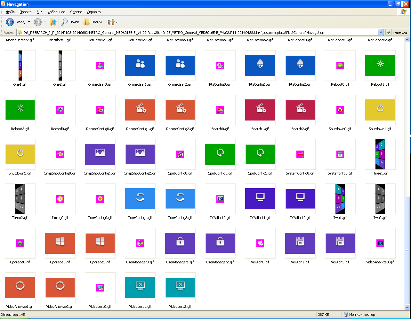This screenshot has width=411, height=319.
Task: Select the Two1.gif thumbnail
Action: coord(340,199)
